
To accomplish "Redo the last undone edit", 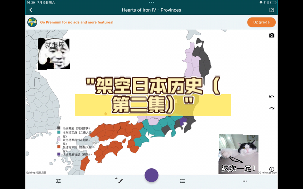I will [x=272, y=108].
